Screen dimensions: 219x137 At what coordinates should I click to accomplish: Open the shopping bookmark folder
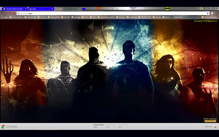132,17
